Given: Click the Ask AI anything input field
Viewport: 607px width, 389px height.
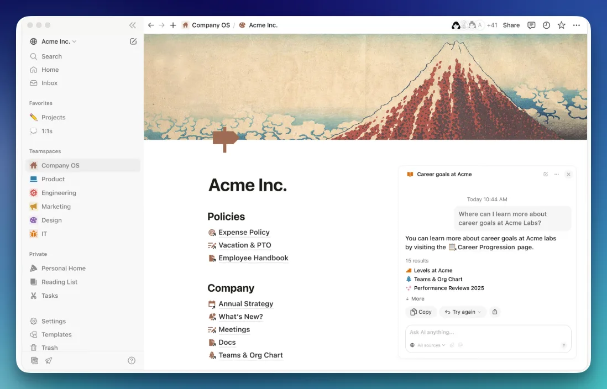Looking at the screenshot, I should (488, 332).
